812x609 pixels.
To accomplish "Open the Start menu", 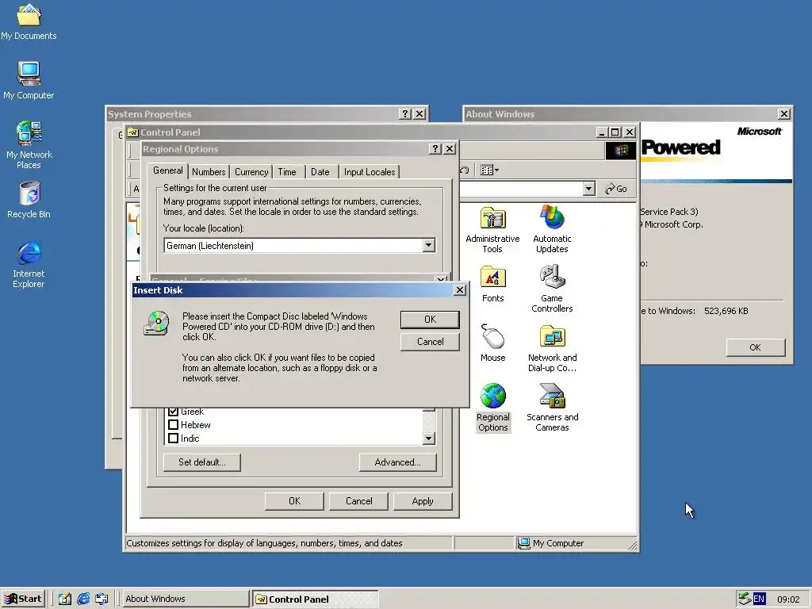I will pos(24,599).
